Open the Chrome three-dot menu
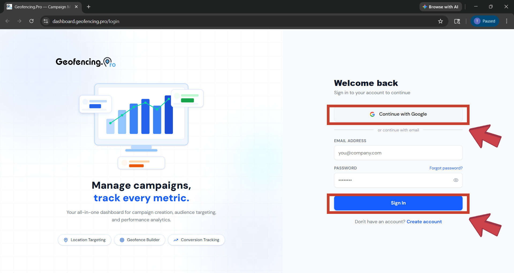 [x=507, y=21]
